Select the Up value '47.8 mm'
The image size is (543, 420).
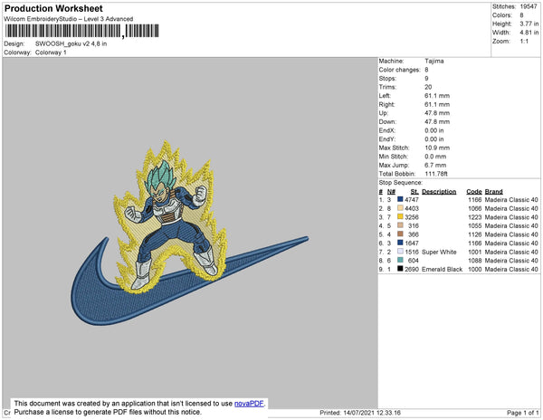tap(437, 113)
